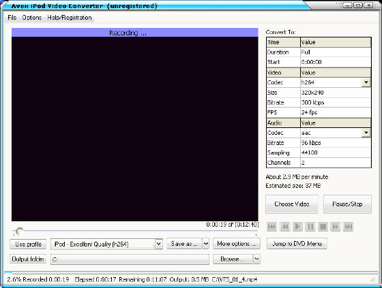The width and height of the screenshot is (382, 288).
Task: Minimize the Avex converter window
Action: point(347,5)
